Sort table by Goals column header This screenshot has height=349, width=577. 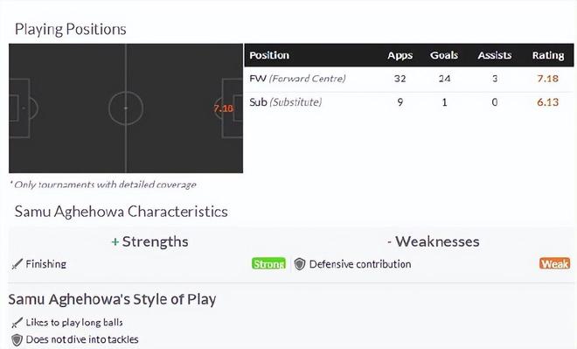[444, 55]
